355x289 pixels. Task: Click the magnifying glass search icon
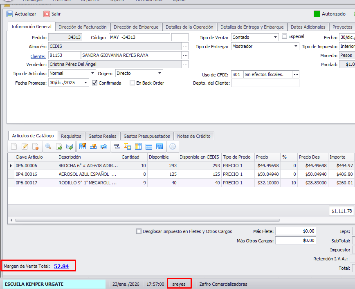[48, 146]
